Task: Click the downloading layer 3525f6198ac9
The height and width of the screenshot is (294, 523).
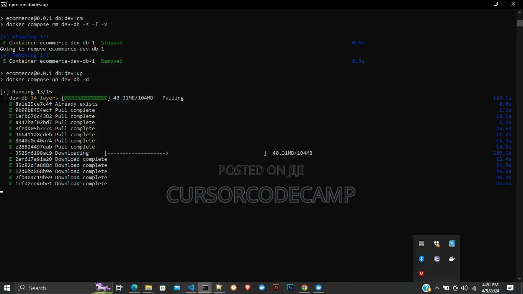Action: click(x=34, y=153)
